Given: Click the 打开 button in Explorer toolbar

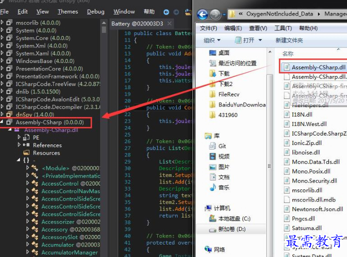Looking at the screenshot, I should point(244,40).
